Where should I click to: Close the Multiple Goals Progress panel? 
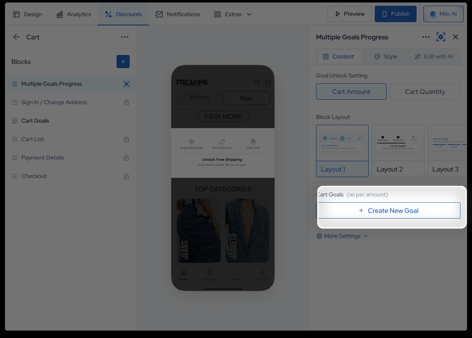click(456, 37)
